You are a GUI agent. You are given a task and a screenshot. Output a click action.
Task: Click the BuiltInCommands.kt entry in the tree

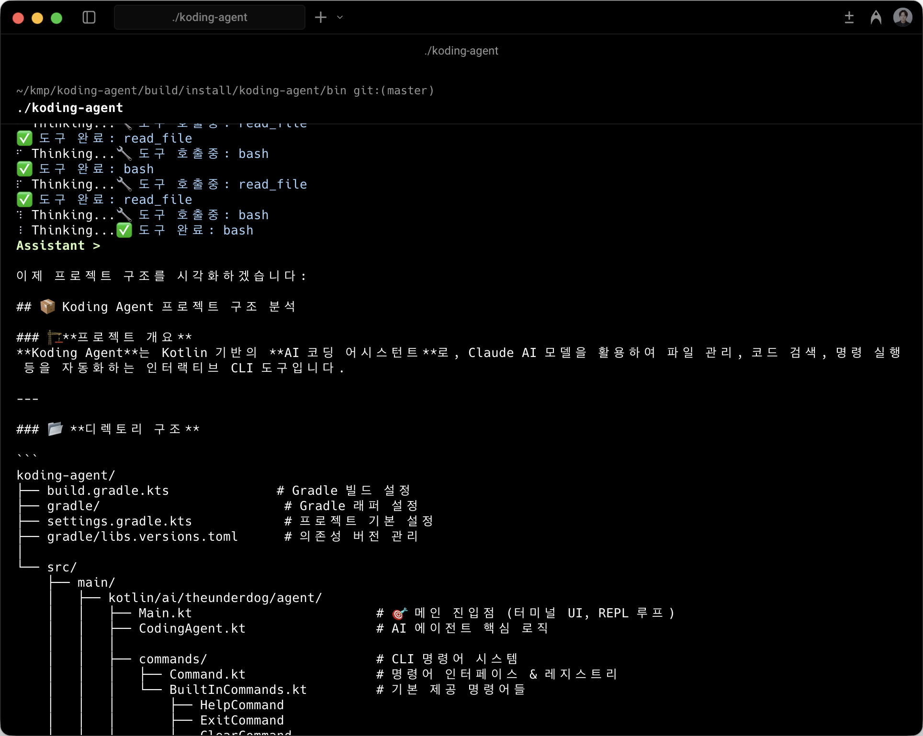click(238, 690)
